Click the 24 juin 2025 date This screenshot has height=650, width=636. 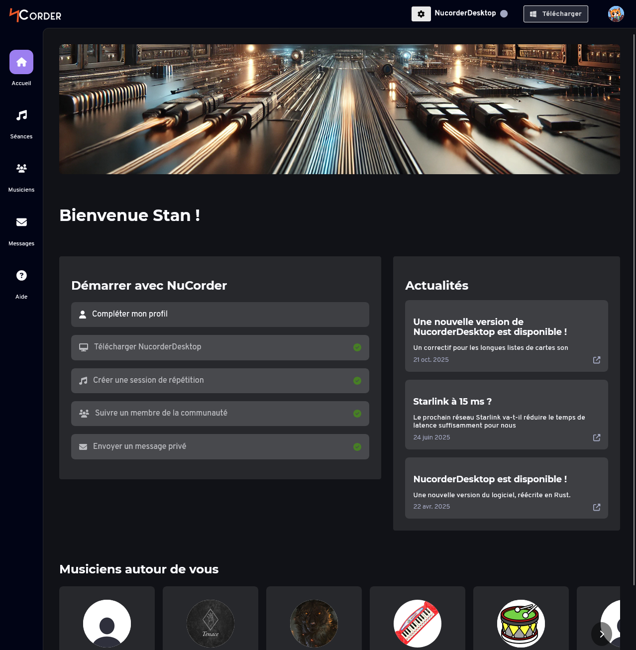pyautogui.click(x=431, y=437)
